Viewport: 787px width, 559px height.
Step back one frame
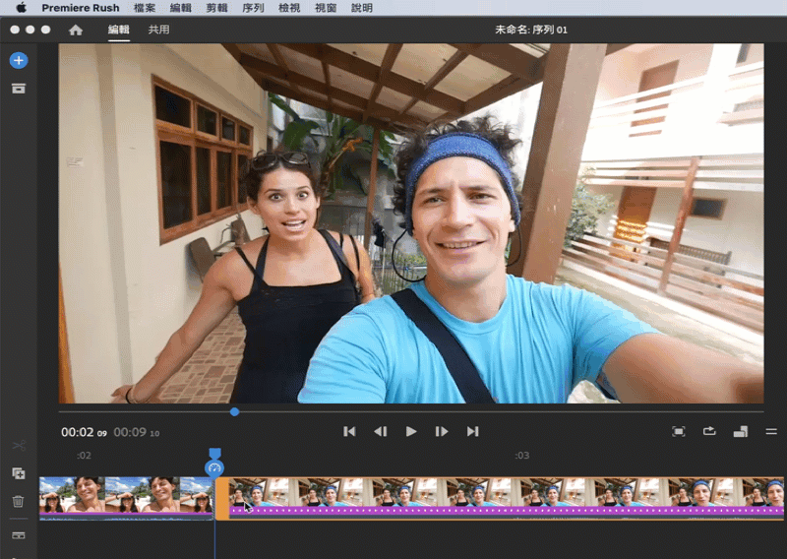click(380, 431)
